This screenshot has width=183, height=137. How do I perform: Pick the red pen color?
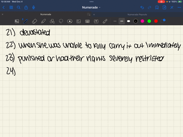[x=156, y=21]
